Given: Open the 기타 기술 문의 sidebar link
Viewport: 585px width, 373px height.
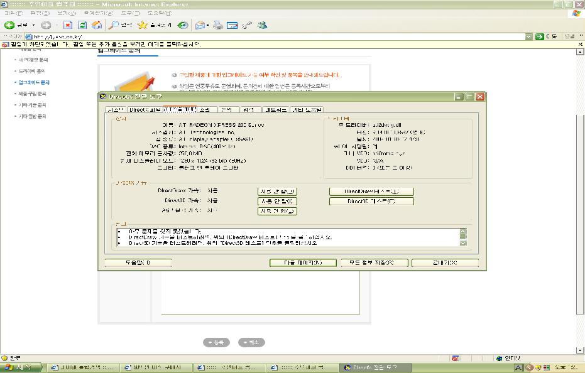Looking at the screenshot, I should 33,105.
